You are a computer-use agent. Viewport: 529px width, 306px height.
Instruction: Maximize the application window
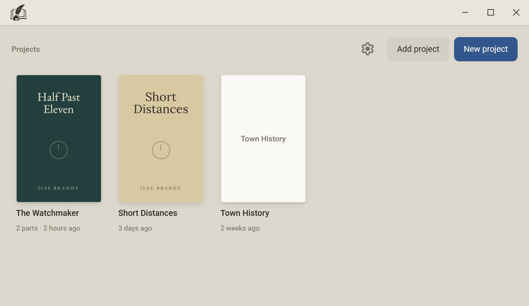click(x=491, y=13)
